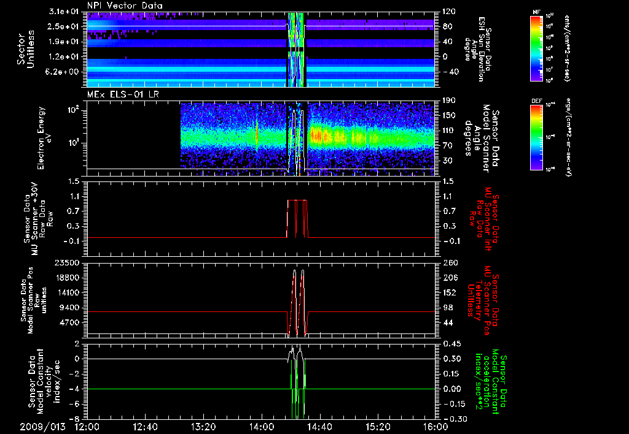Click the 12:00 time axis label

(x=87, y=427)
